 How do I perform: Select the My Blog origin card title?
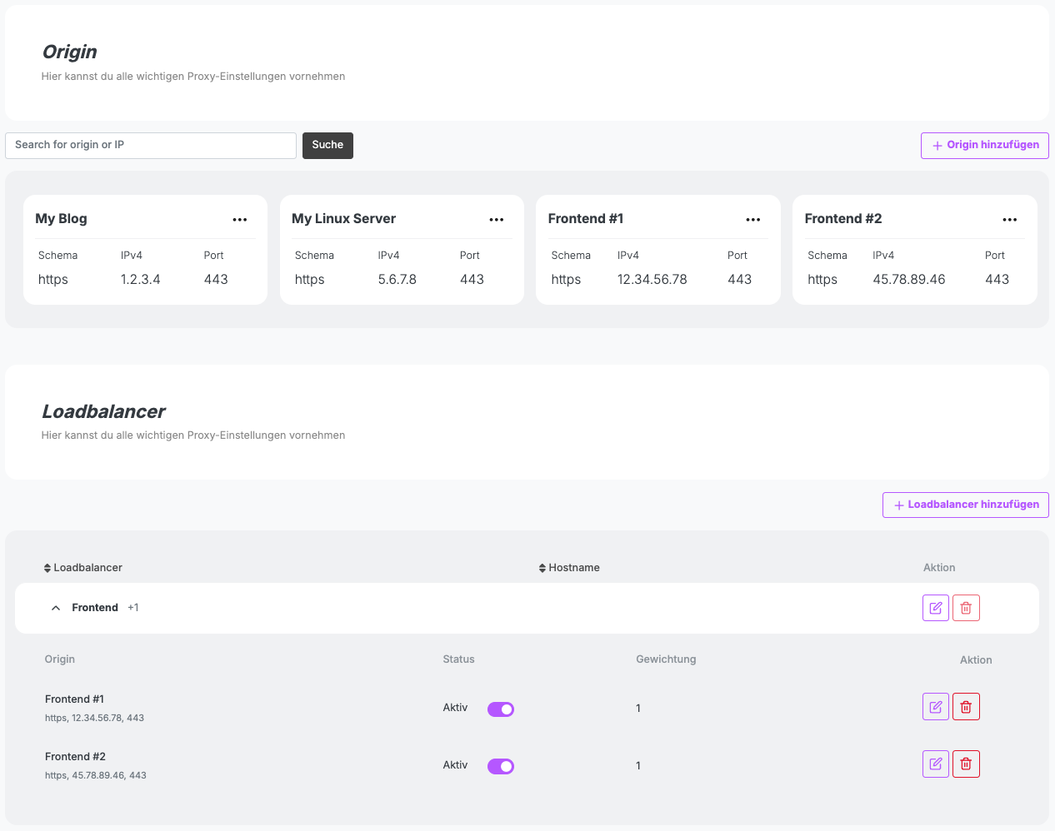click(61, 219)
